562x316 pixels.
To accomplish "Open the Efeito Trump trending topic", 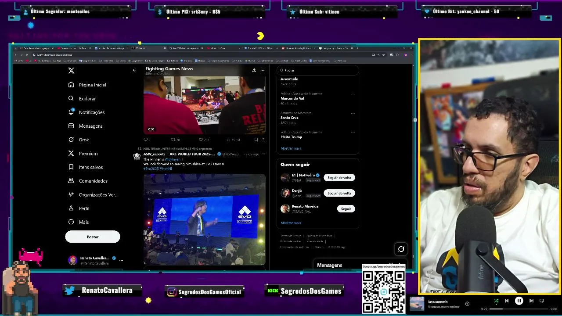I will 292,137.
